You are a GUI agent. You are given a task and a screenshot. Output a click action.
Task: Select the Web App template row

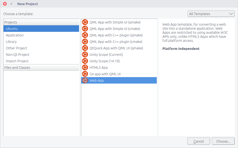click(119, 80)
